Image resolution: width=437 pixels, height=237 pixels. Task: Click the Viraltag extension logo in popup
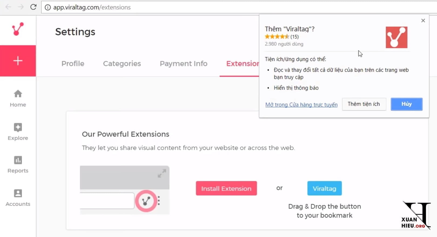coord(396,37)
